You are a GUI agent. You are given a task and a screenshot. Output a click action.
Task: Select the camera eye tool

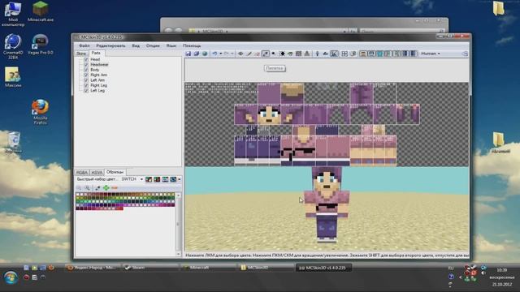240,54
